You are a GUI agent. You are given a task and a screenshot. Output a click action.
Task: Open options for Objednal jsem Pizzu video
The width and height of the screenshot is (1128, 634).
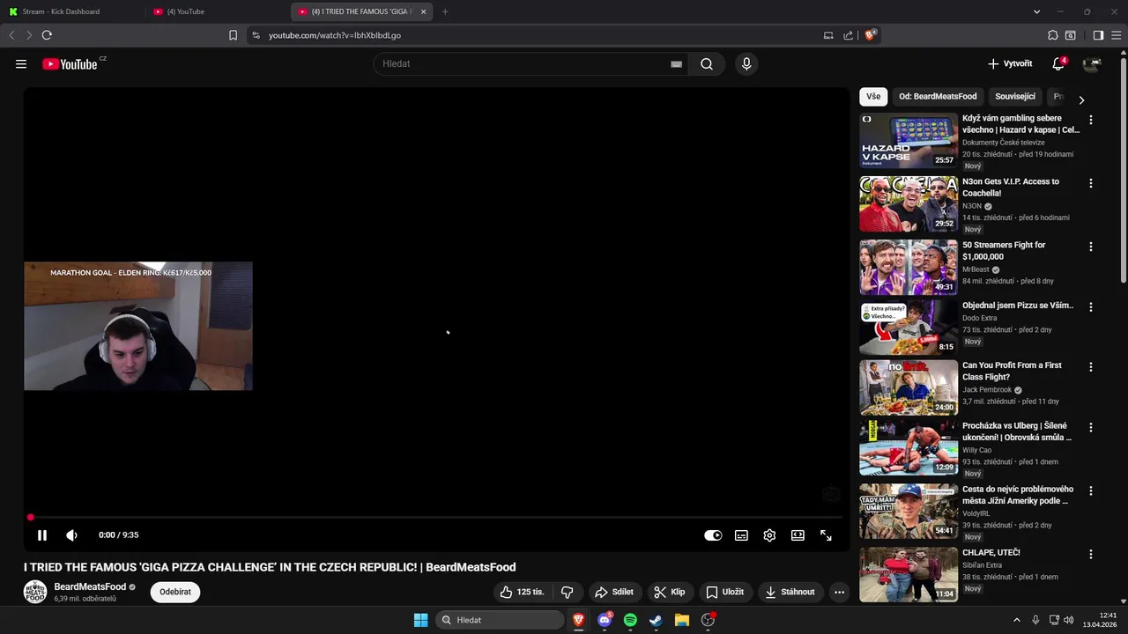pyautogui.click(x=1091, y=307)
